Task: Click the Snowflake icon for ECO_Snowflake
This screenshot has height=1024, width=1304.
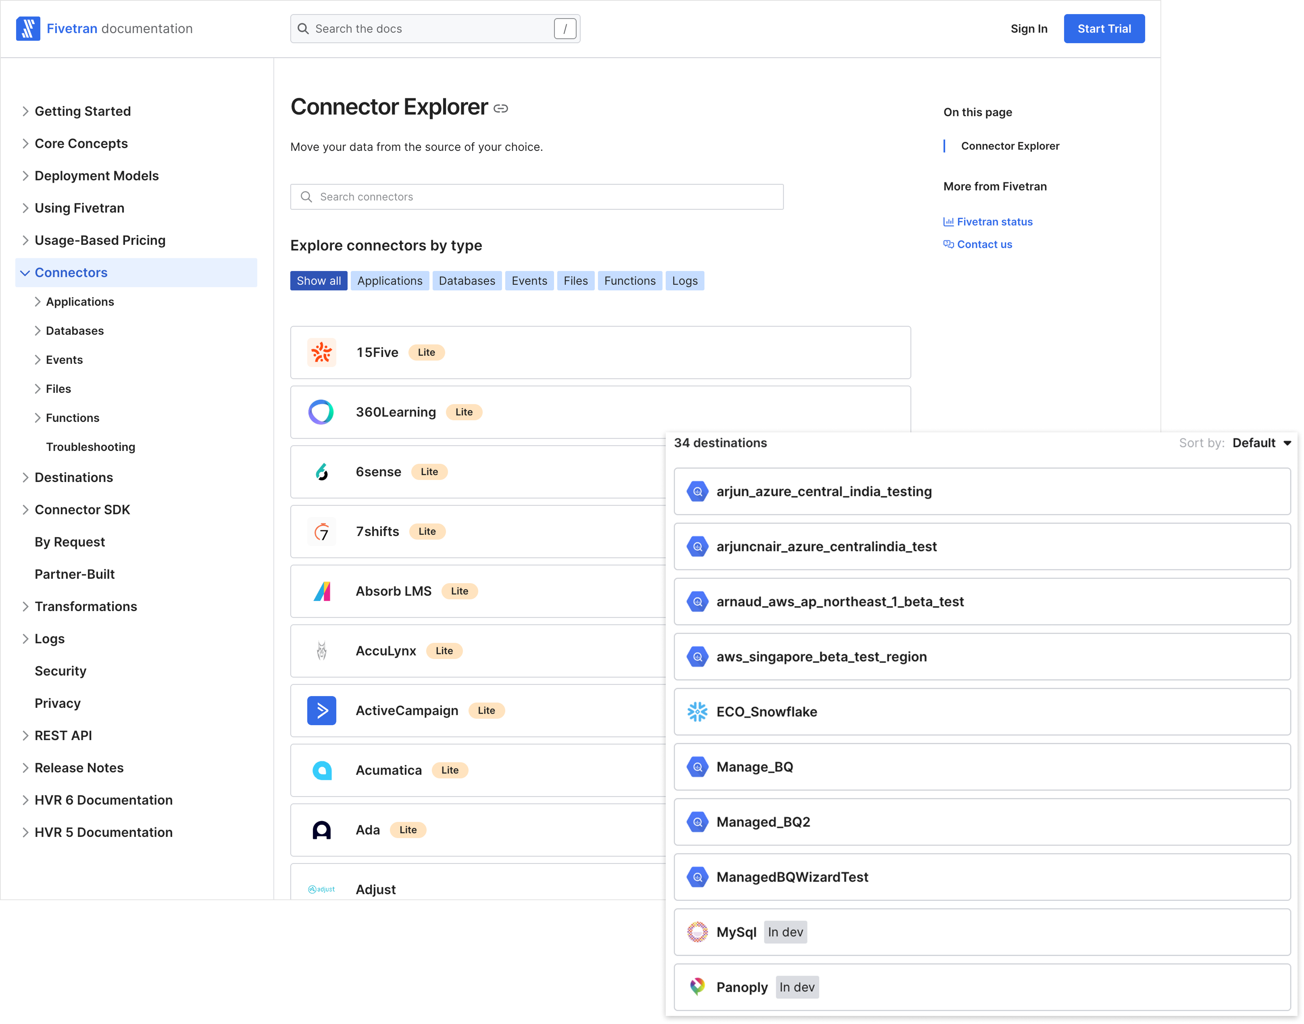Action: pyautogui.click(x=697, y=712)
